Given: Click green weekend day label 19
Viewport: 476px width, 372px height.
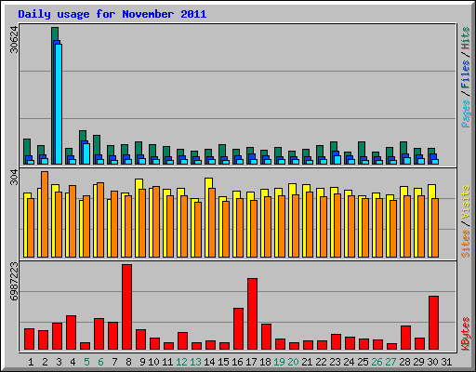Looking at the screenshot, I should tap(279, 362).
